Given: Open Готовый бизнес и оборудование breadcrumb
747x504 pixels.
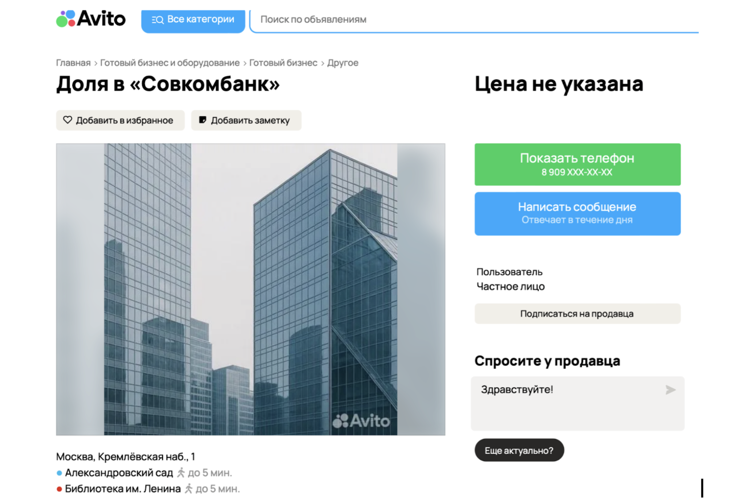Looking at the screenshot, I should point(170,63).
